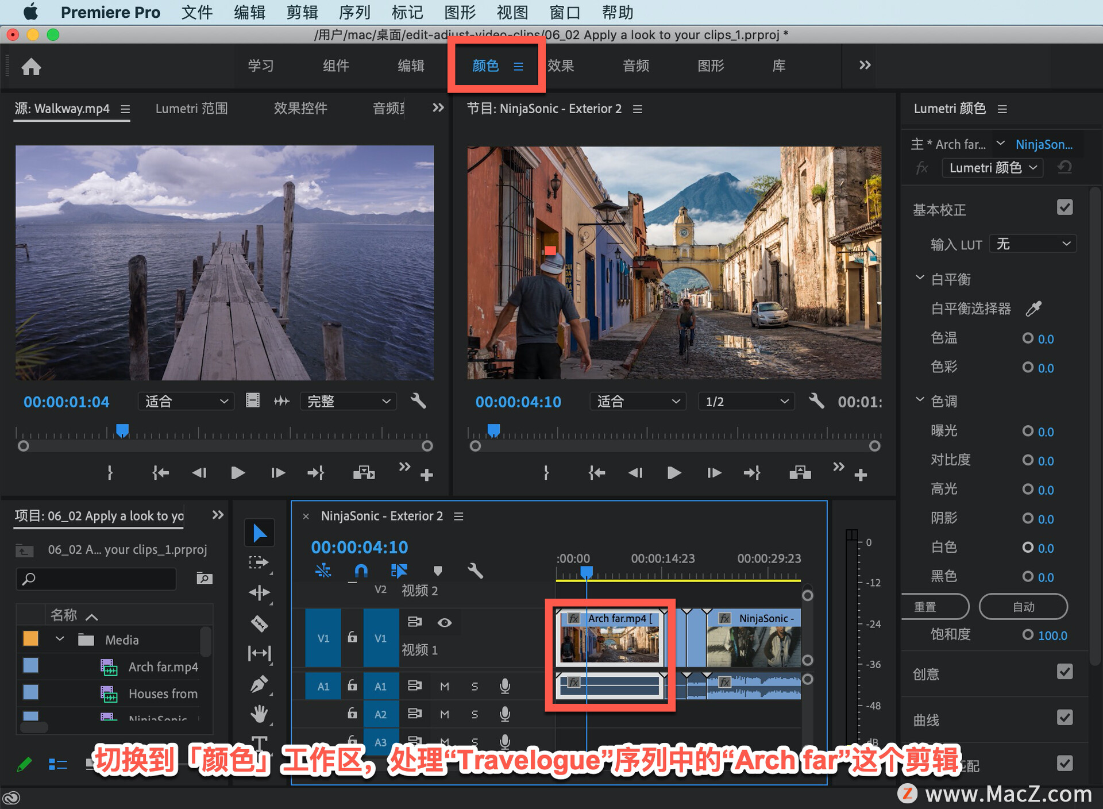Open Source monitor zoom level dropdown

pyautogui.click(x=186, y=401)
